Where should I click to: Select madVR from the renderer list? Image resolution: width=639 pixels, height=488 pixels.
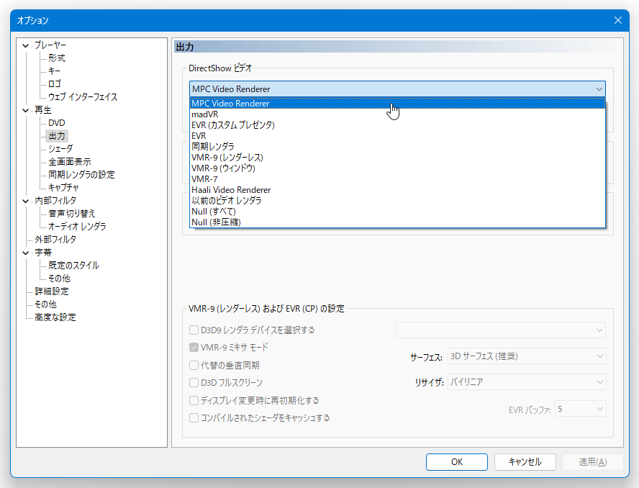coord(397,114)
